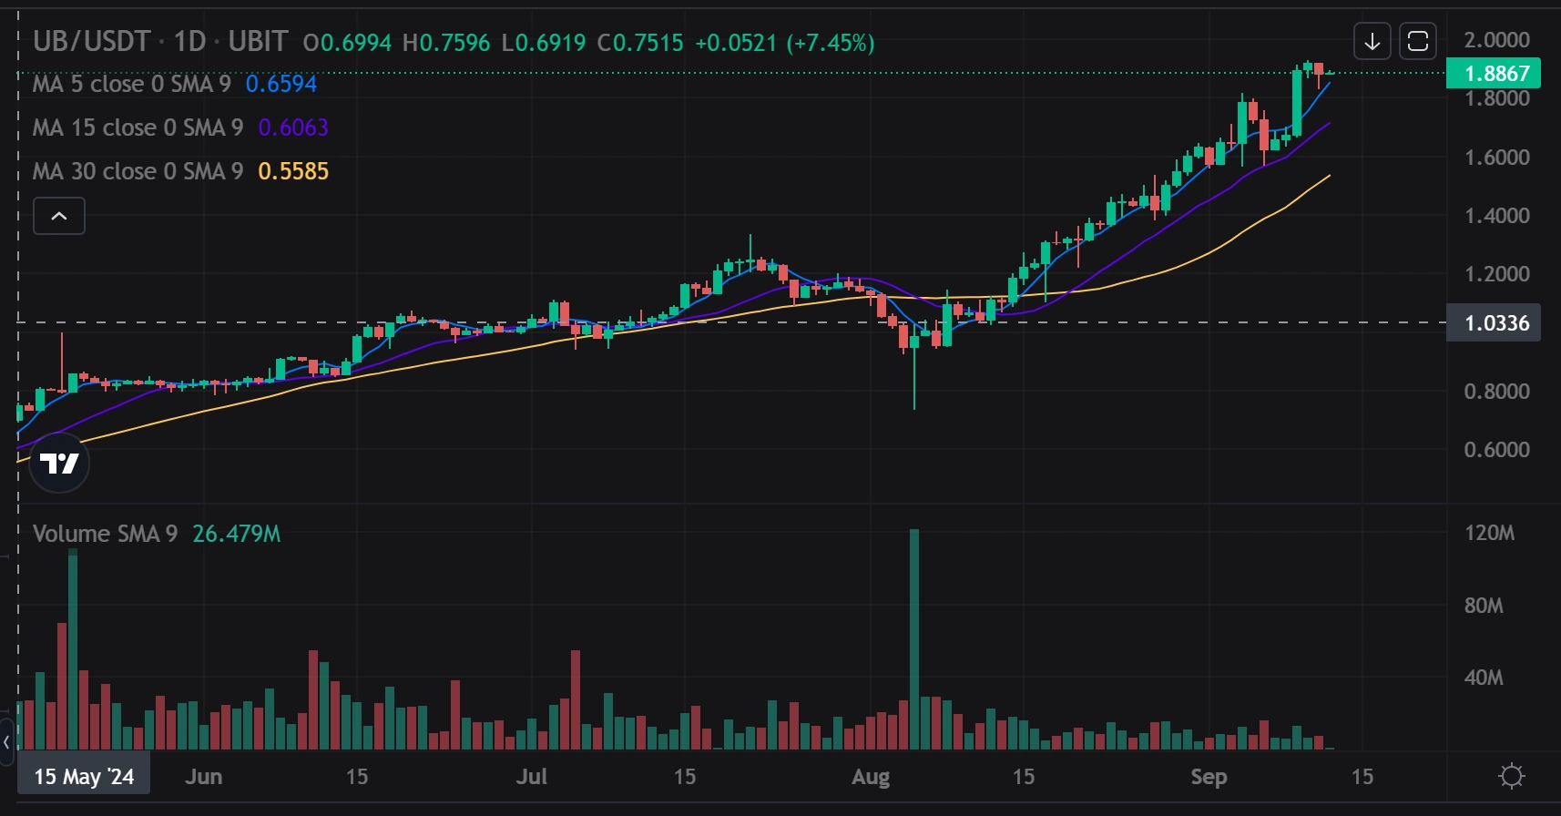The image size is (1561, 816).
Task: Click the fullscreen frame icon button
Action: (x=1418, y=41)
